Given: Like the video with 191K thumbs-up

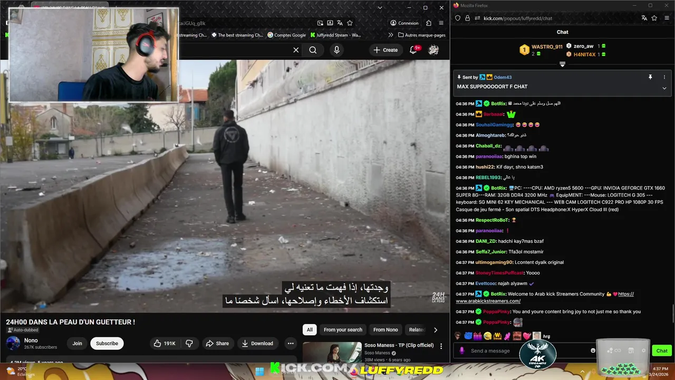Looking at the screenshot, I should tap(165, 344).
